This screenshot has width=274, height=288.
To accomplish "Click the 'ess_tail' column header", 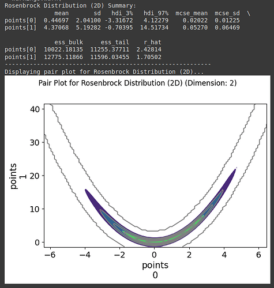I will point(115,42).
